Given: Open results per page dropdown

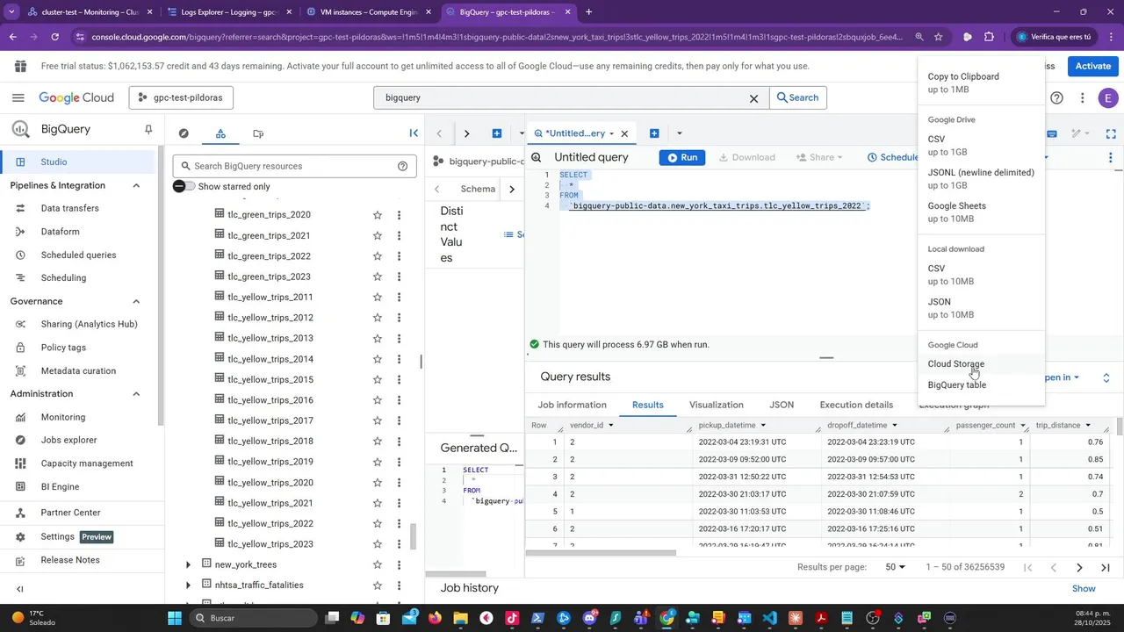Looking at the screenshot, I should 895,568.
